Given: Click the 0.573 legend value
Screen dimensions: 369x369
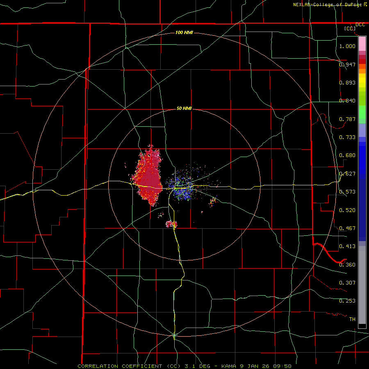Looking at the screenshot, I should click(347, 192).
